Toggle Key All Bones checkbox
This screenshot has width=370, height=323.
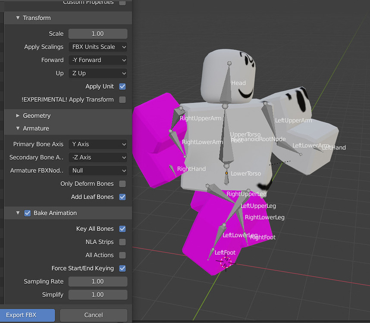tap(122, 229)
